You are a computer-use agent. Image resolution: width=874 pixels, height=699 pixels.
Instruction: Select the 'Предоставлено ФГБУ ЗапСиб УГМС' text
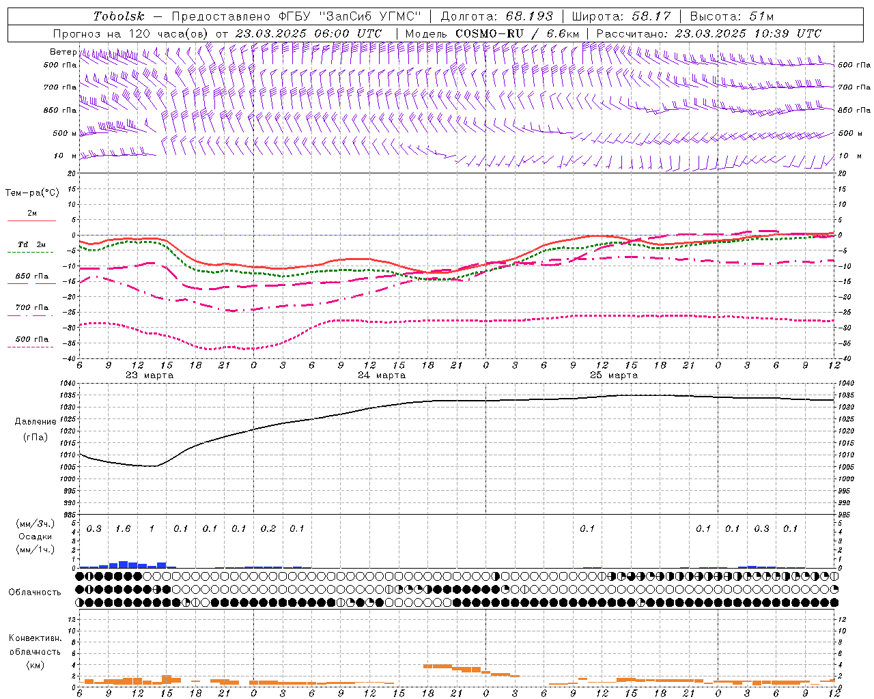(x=296, y=16)
